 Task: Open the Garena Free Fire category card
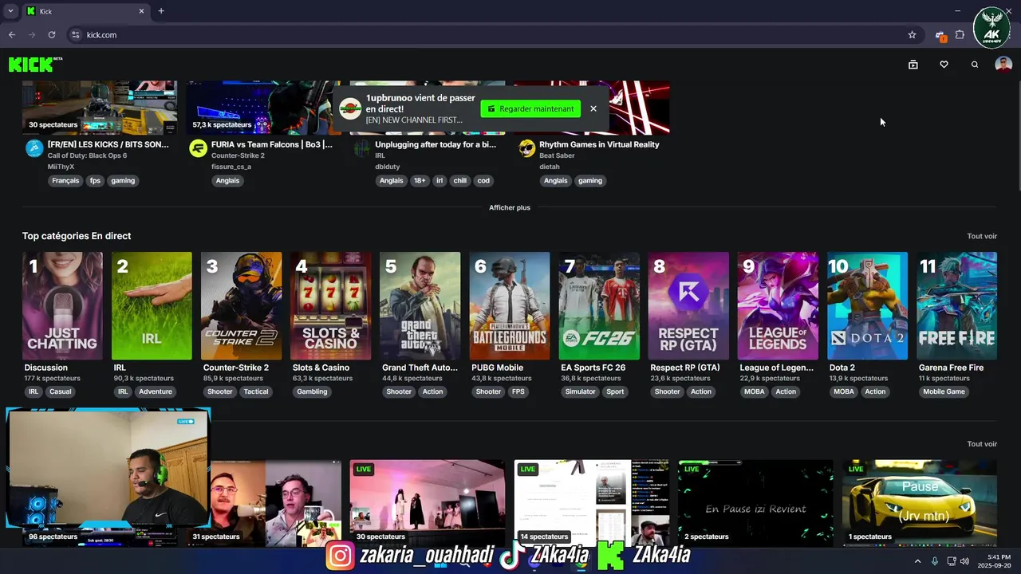pyautogui.click(x=957, y=306)
